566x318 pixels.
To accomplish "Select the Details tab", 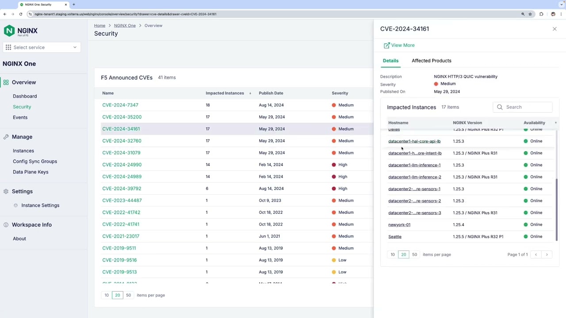I will click(x=390, y=61).
